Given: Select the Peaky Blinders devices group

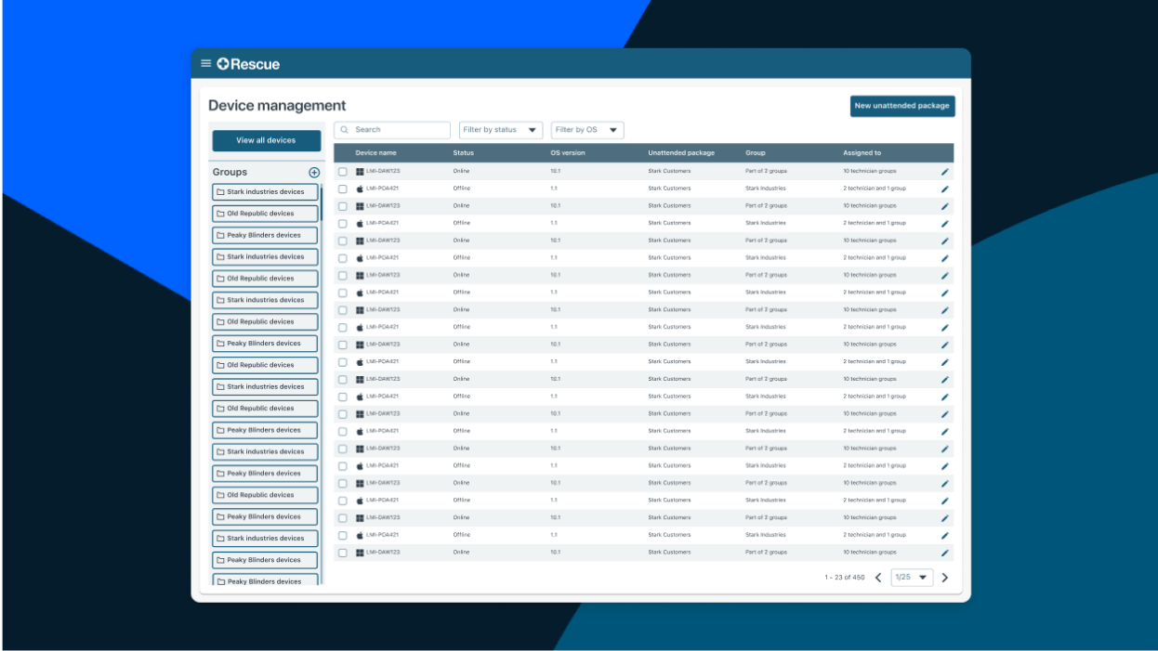Looking at the screenshot, I should coord(264,235).
